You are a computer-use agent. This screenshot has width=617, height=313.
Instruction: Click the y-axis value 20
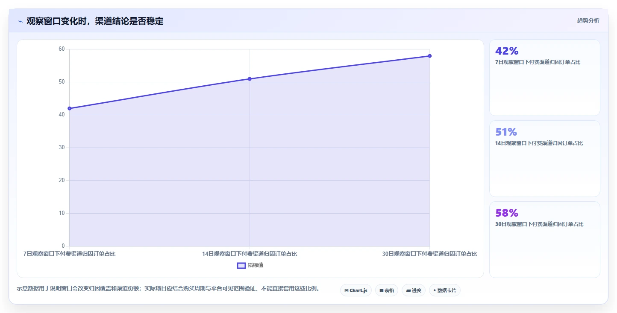pos(62,180)
